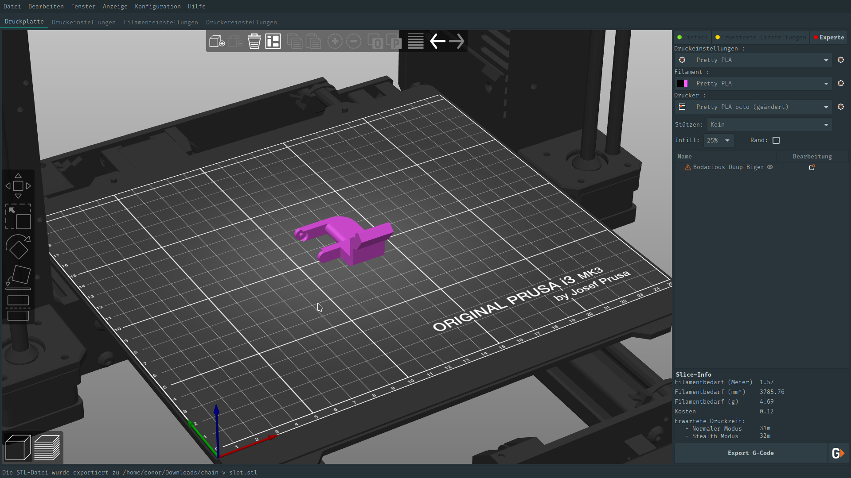
Task: Switch to Filamenteinstellungen tab
Action: click(x=161, y=22)
